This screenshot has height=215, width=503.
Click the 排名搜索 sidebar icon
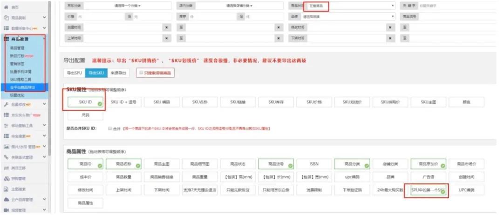(x=6, y=136)
